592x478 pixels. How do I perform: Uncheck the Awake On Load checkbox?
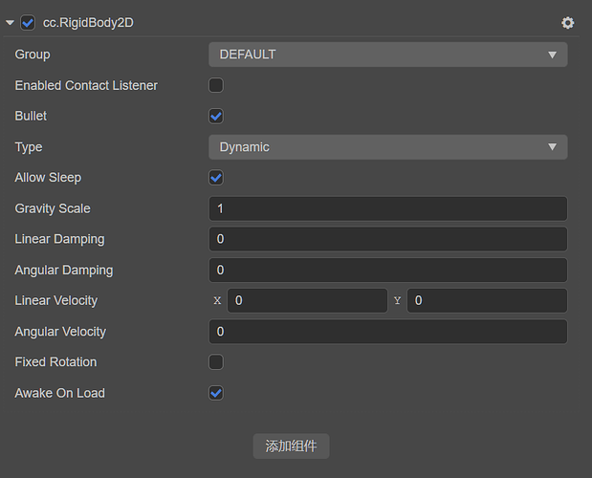(216, 393)
